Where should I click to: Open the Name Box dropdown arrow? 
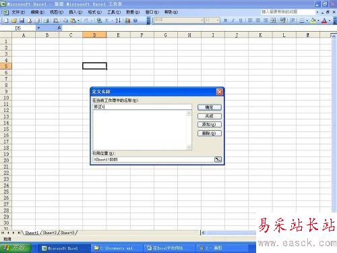(38, 28)
